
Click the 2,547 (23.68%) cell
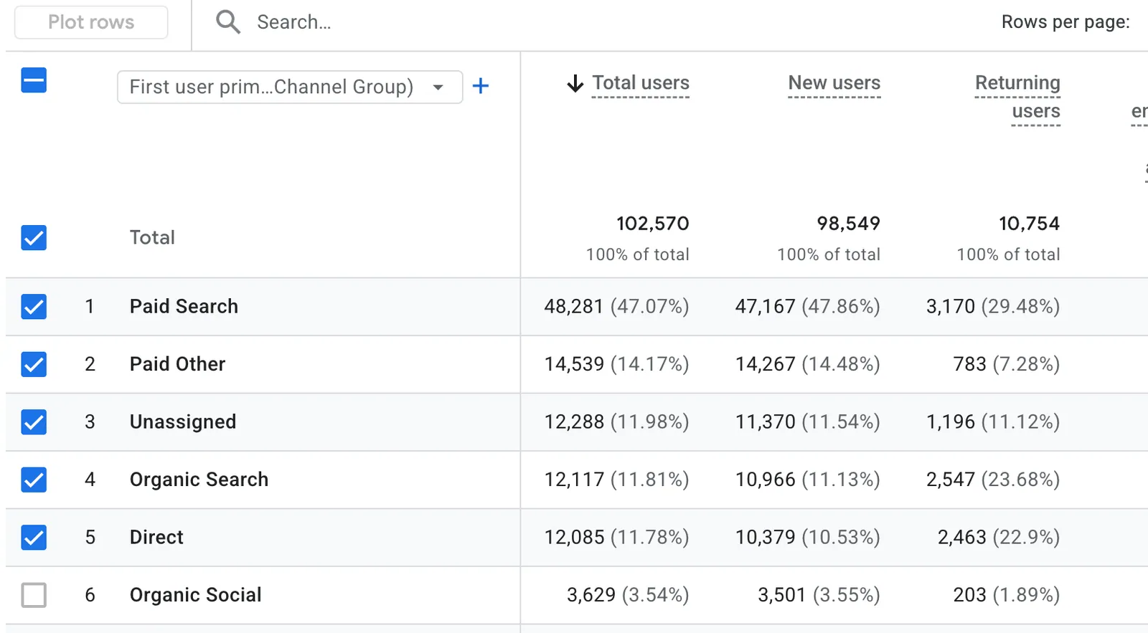[x=993, y=480]
